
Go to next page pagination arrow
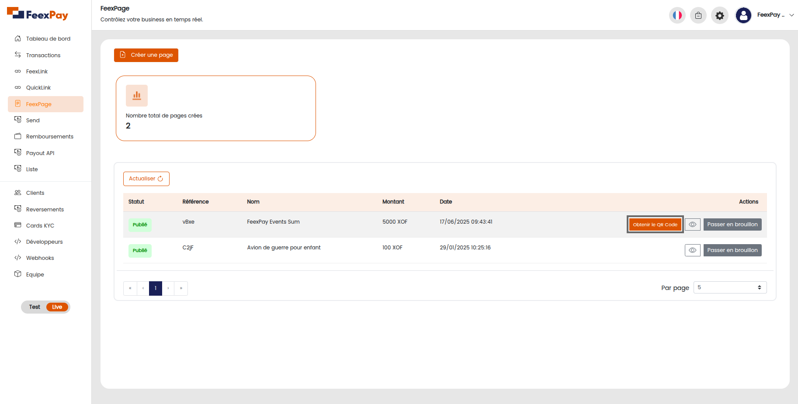coord(168,288)
